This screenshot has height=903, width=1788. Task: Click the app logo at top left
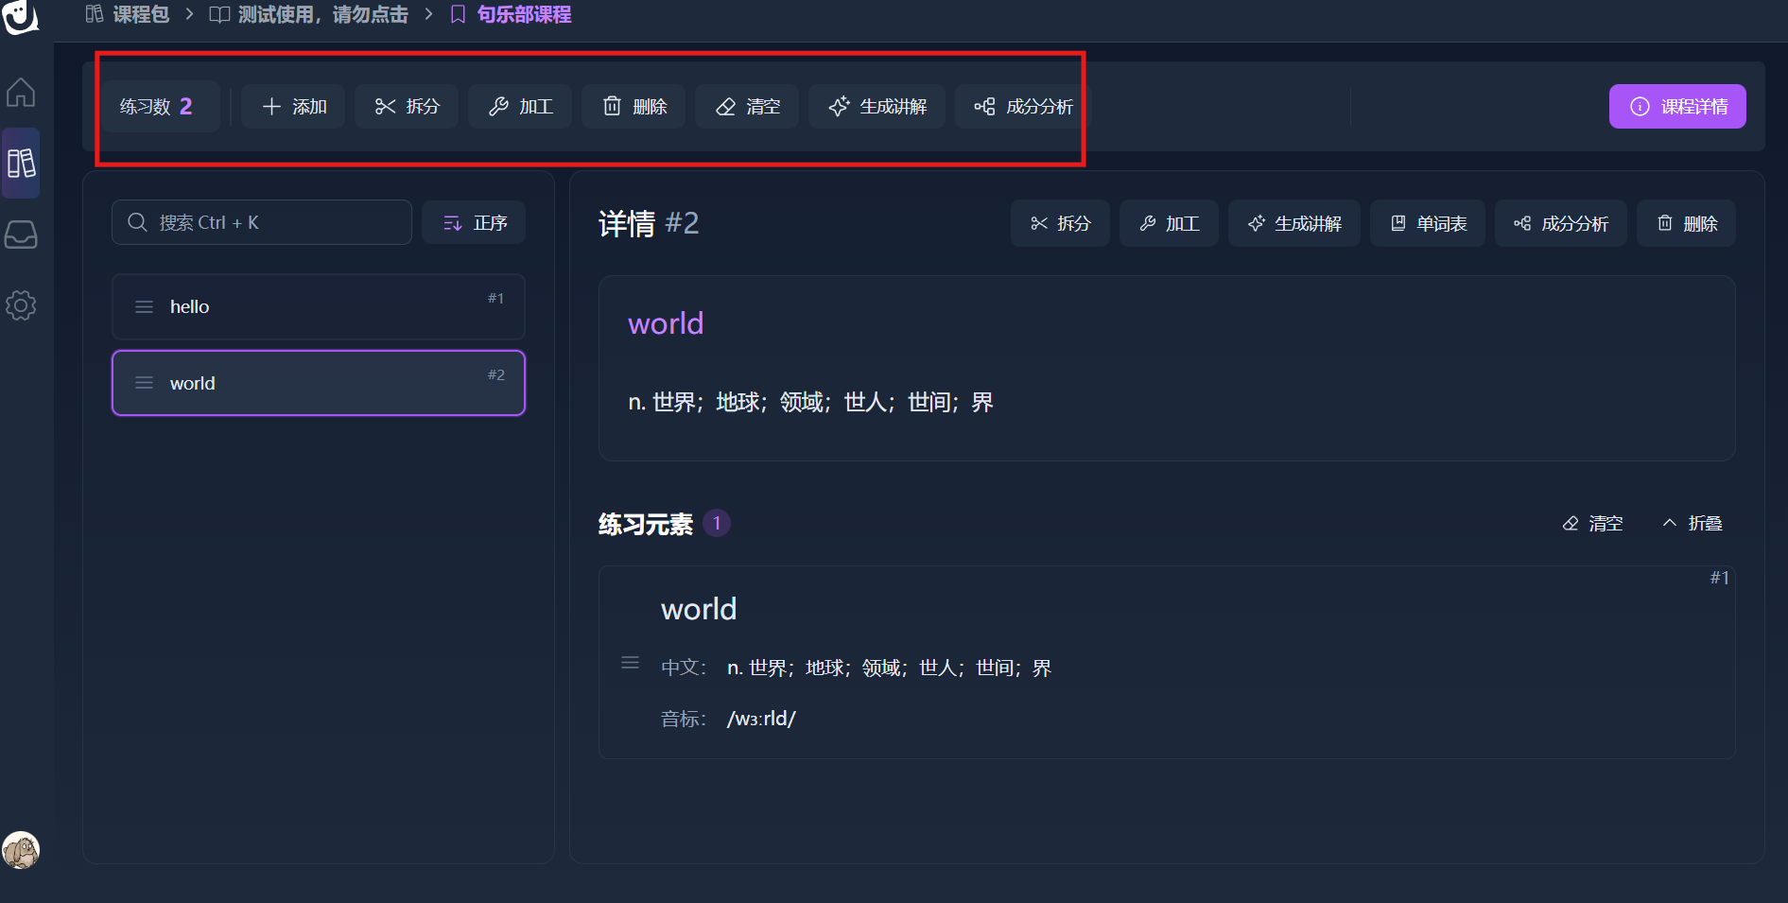click(21, 16)
